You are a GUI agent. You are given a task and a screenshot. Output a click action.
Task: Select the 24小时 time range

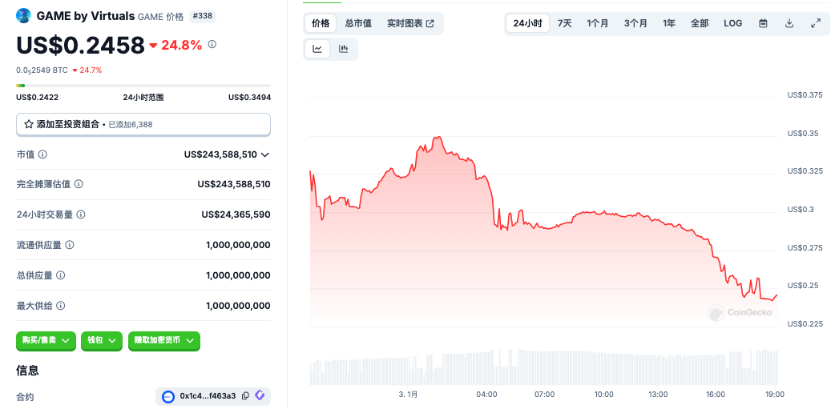click(x=527, y=23)
